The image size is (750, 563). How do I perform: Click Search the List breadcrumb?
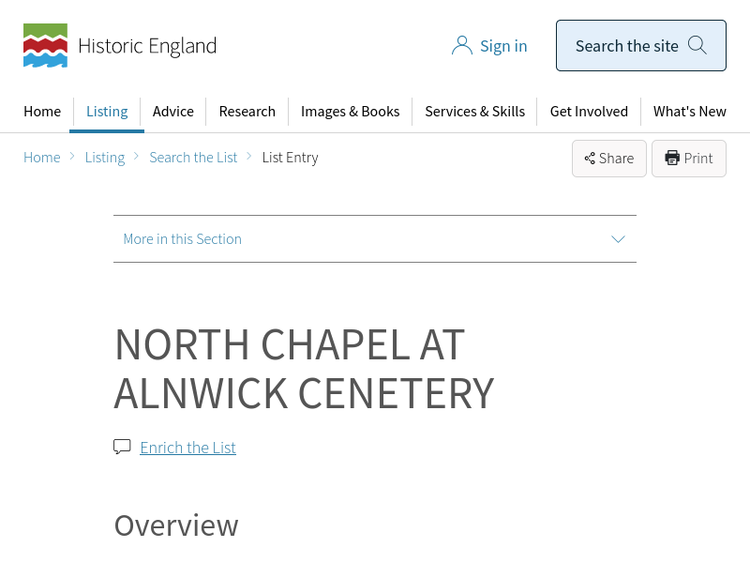point(193,158)
